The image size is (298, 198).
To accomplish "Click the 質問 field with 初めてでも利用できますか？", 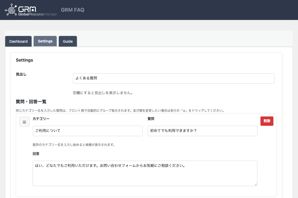I will pos(203,131).
